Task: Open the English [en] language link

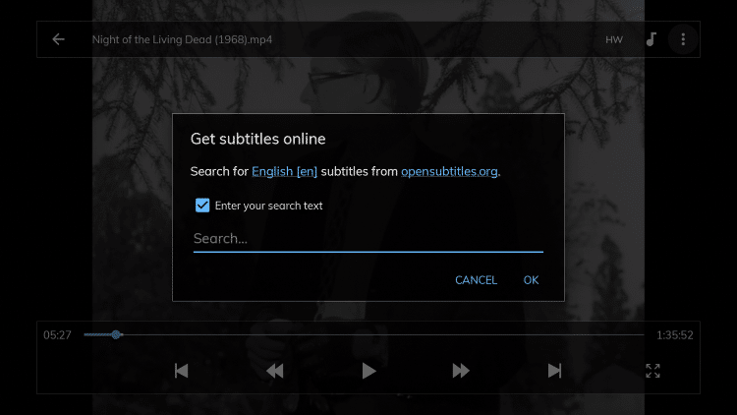Action: [x=284, y=171]
